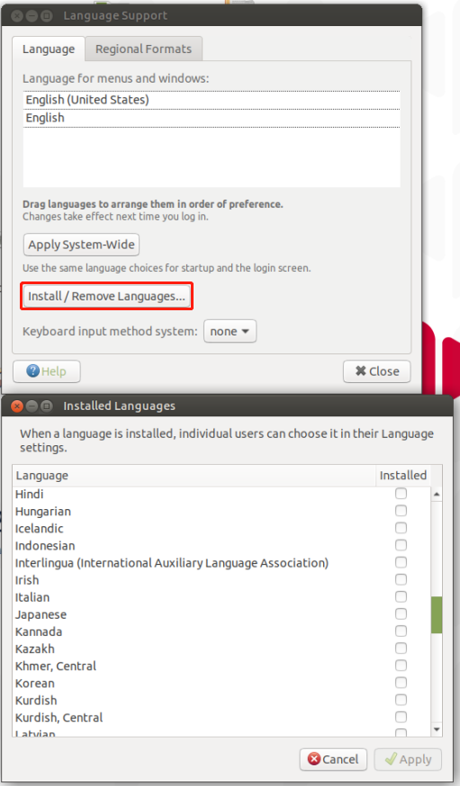460x786 pixels.
Task: Click the green checkmark Apply button
Action: 408,759
